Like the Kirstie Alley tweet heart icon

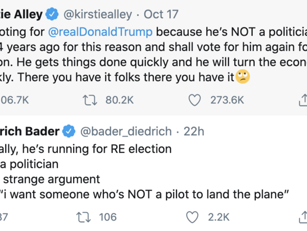194,100
